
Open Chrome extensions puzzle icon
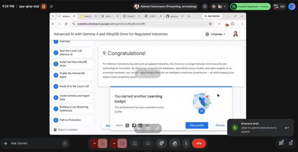coord(233,24)
